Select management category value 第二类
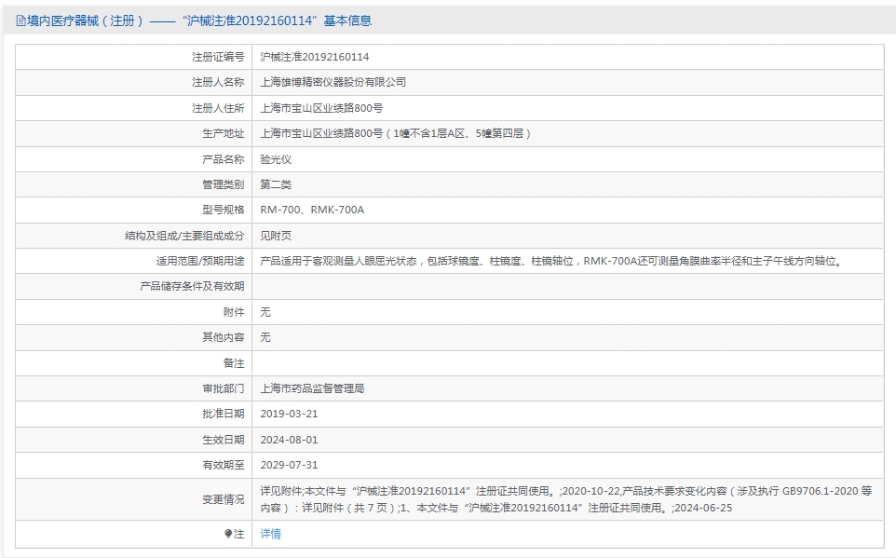 pos(276,184)
